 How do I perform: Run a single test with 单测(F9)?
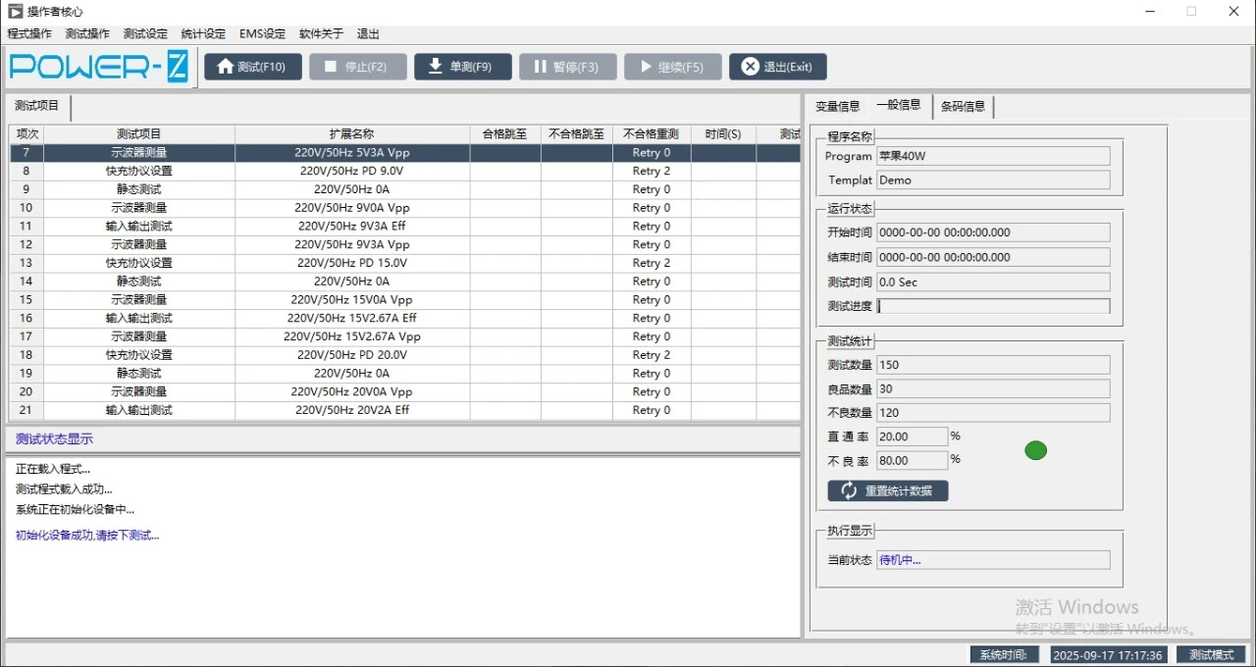[462, 67]
